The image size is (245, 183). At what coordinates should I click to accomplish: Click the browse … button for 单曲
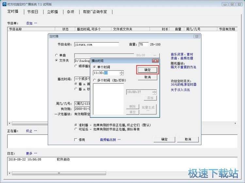[155, 55]
